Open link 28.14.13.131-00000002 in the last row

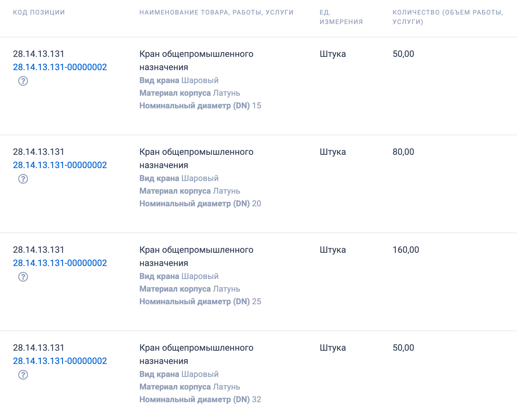[60, 360]
